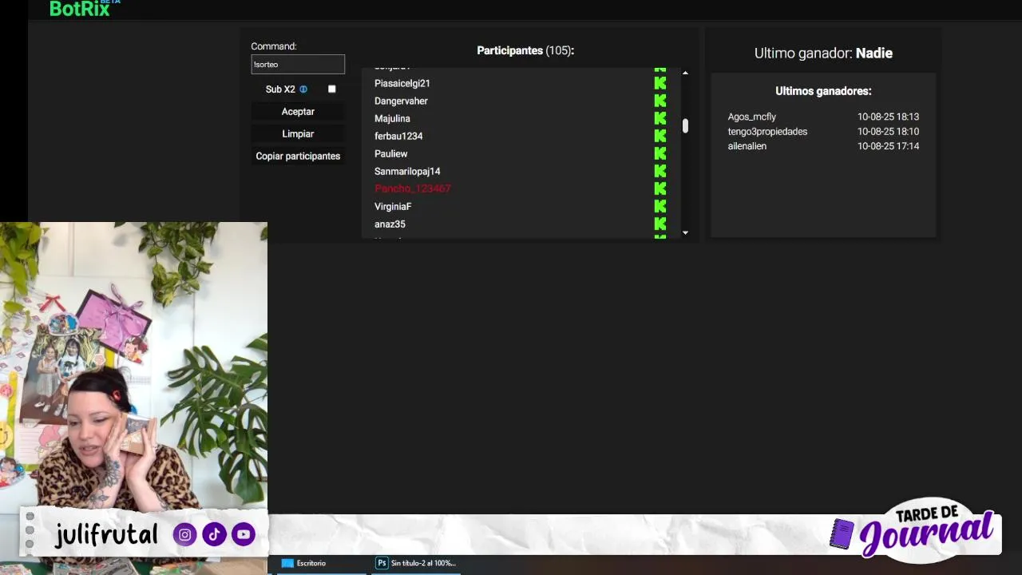Viewport: 1022px width, 575px height.
Task: Click the Participantes (105) header
Action: 525,50
